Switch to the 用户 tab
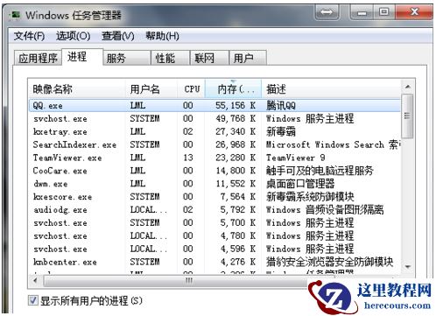 coord(248,58)
